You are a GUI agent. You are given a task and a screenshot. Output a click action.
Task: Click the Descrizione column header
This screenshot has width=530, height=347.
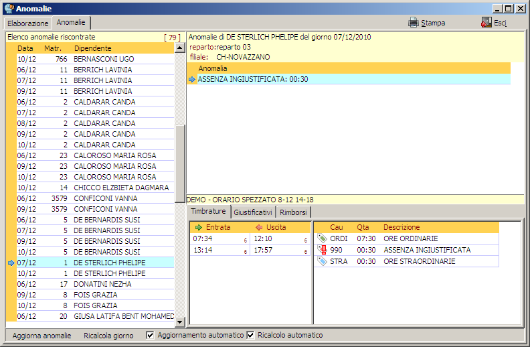pos(402,227)
